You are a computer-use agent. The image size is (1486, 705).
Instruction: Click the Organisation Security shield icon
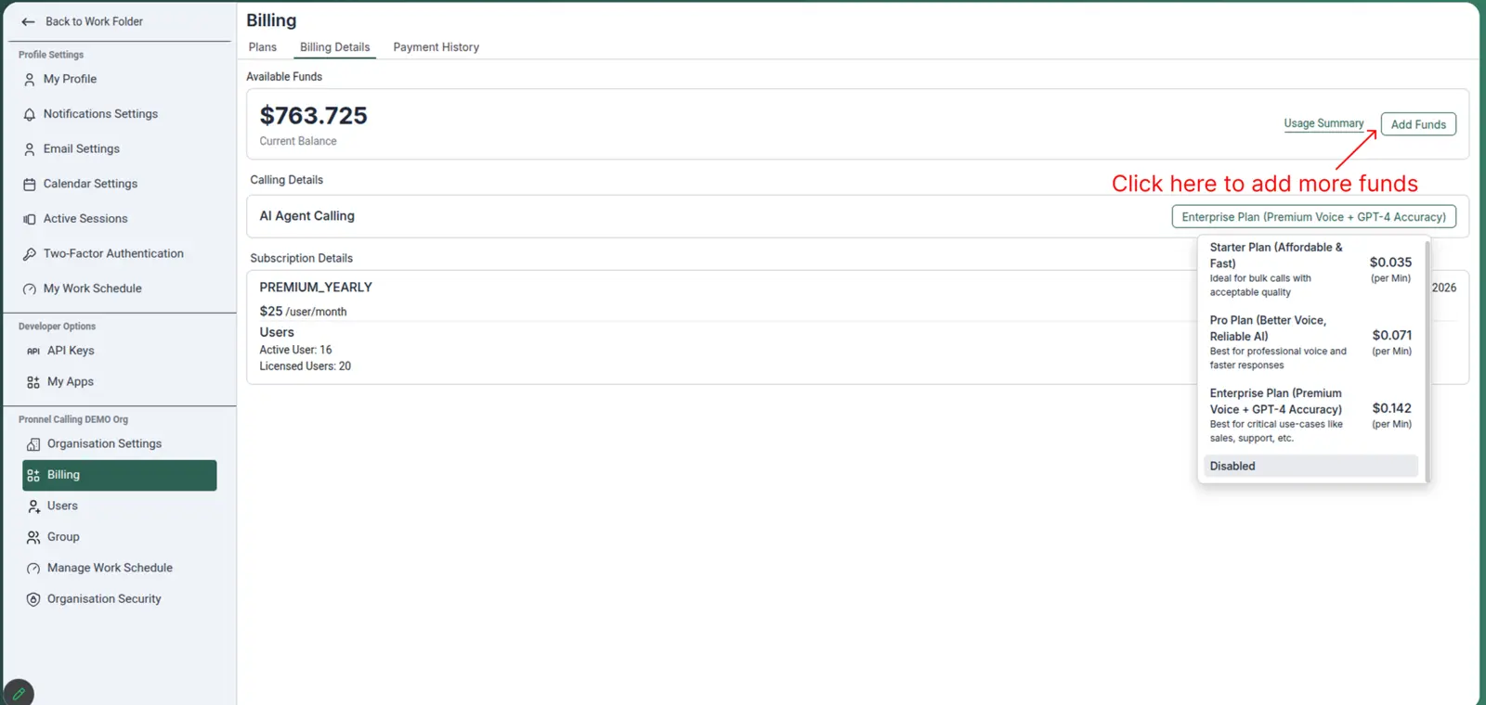coord(33,599)
